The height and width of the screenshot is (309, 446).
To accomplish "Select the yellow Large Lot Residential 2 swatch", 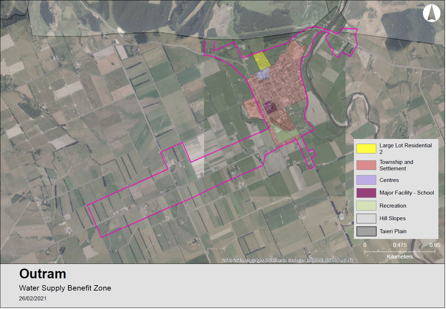I will 366,148.
